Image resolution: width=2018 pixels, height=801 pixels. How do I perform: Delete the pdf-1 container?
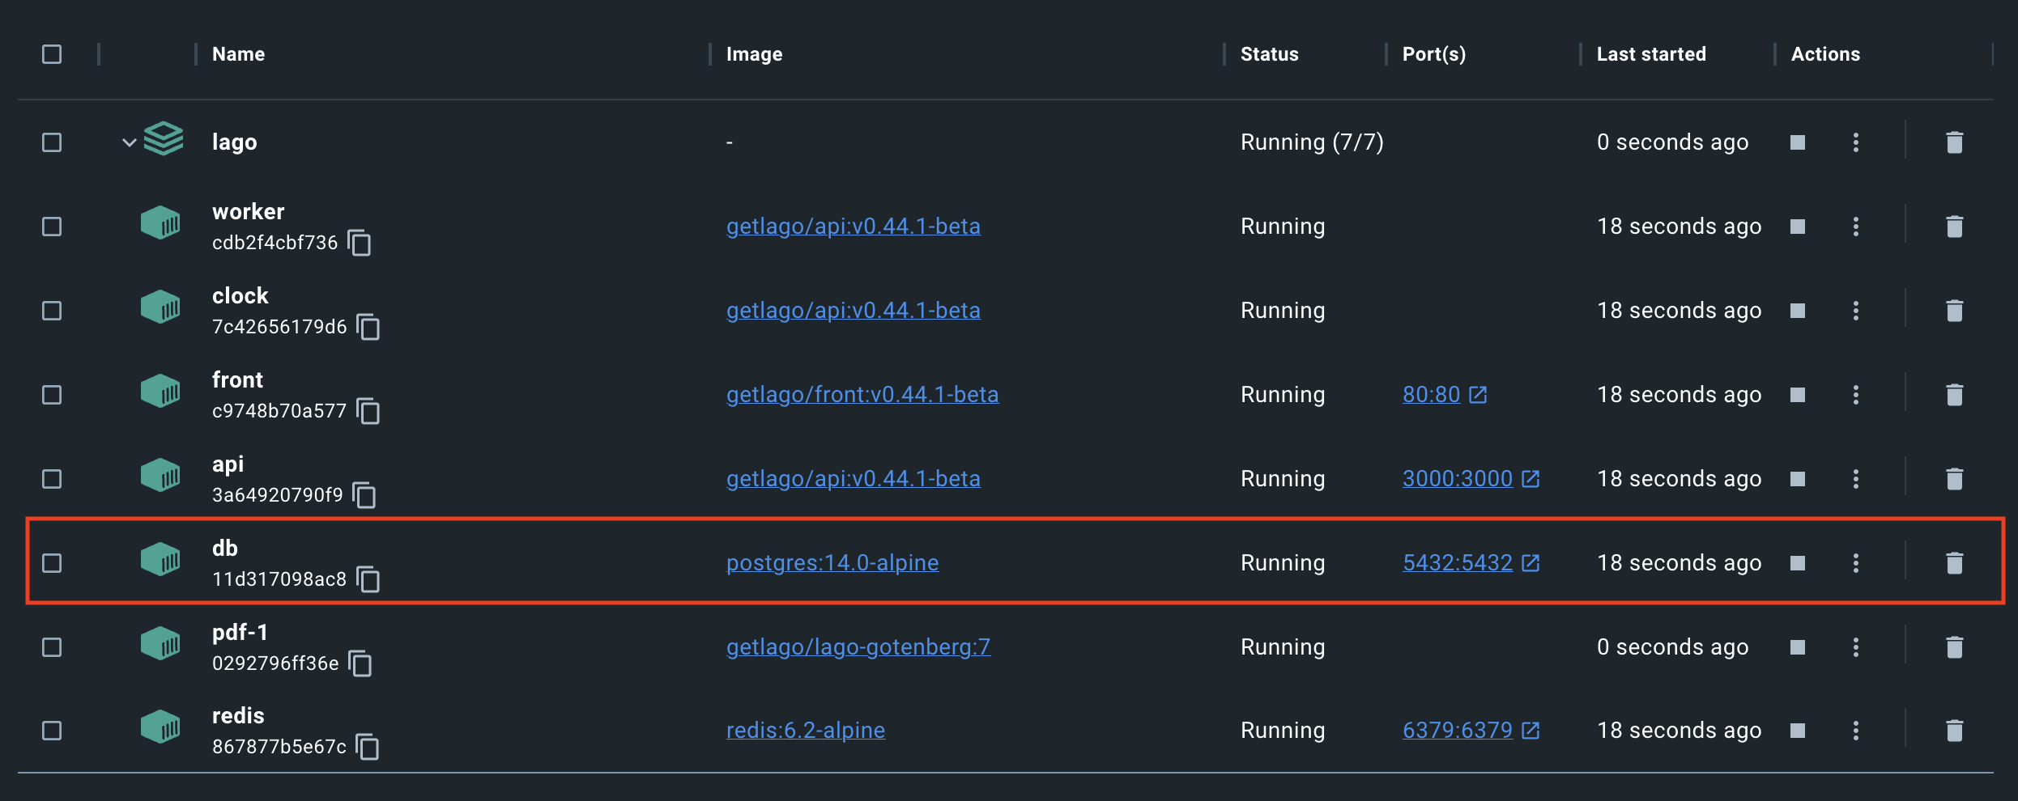[1954, 647]
